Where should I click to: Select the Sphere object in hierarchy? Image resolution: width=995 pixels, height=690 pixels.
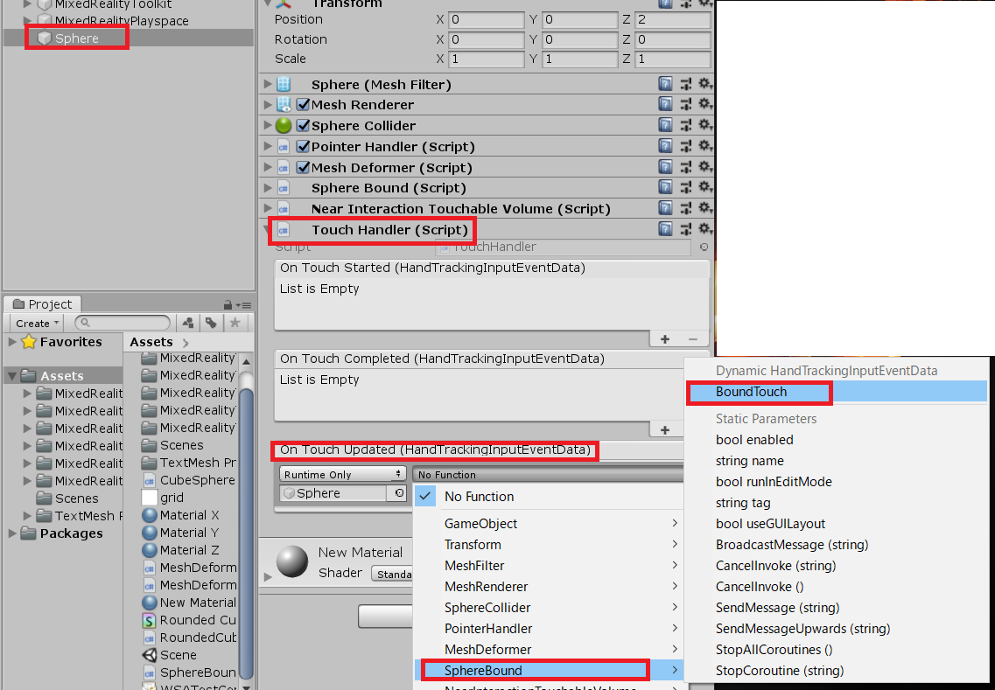pos(76,38)
